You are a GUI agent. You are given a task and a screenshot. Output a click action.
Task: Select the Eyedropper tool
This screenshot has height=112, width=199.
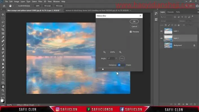3,37
